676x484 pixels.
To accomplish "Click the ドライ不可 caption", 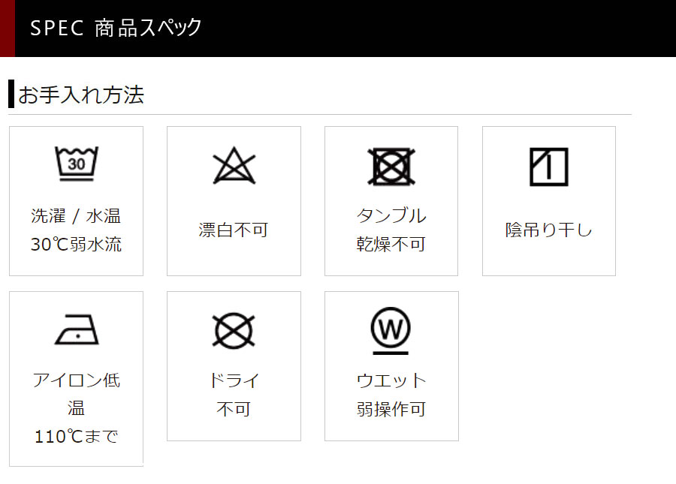I will coord(234,395).
